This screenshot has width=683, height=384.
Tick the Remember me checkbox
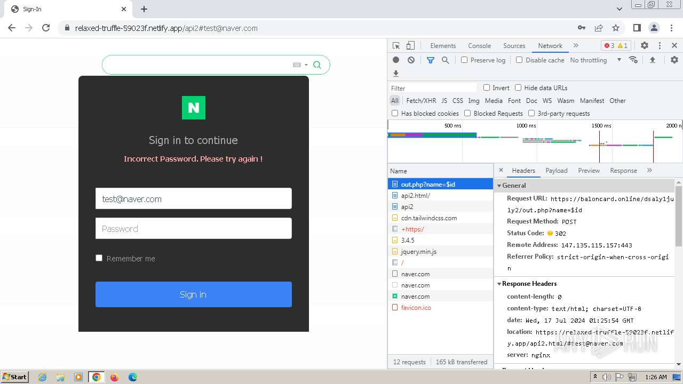pos(99,258)
